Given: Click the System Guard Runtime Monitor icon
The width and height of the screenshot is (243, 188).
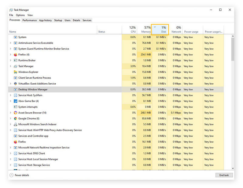Looking at the screenshot, I should [x=15, y=49].
